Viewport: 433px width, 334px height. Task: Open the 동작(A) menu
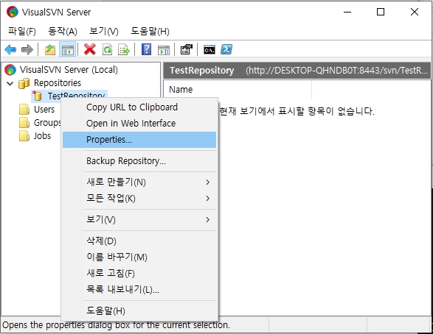(63, 31)
